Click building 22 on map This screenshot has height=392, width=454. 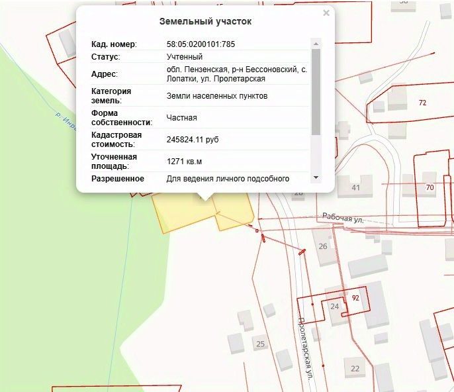pos(355,369)
